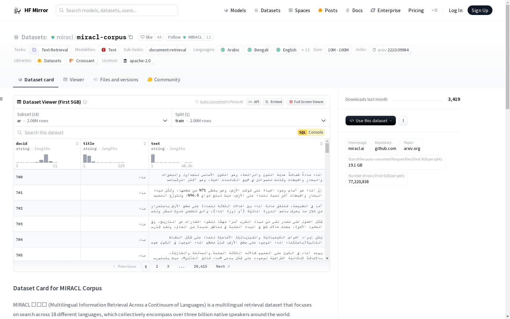Viewport: 510px width, 319px height.
Task: Click the HF Mirror logo
Action: [31, 10]
